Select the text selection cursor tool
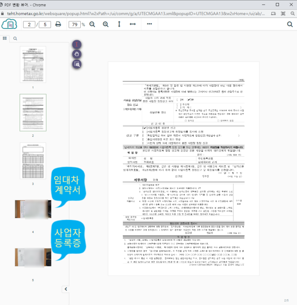The image size is (297, 305). 77,44
